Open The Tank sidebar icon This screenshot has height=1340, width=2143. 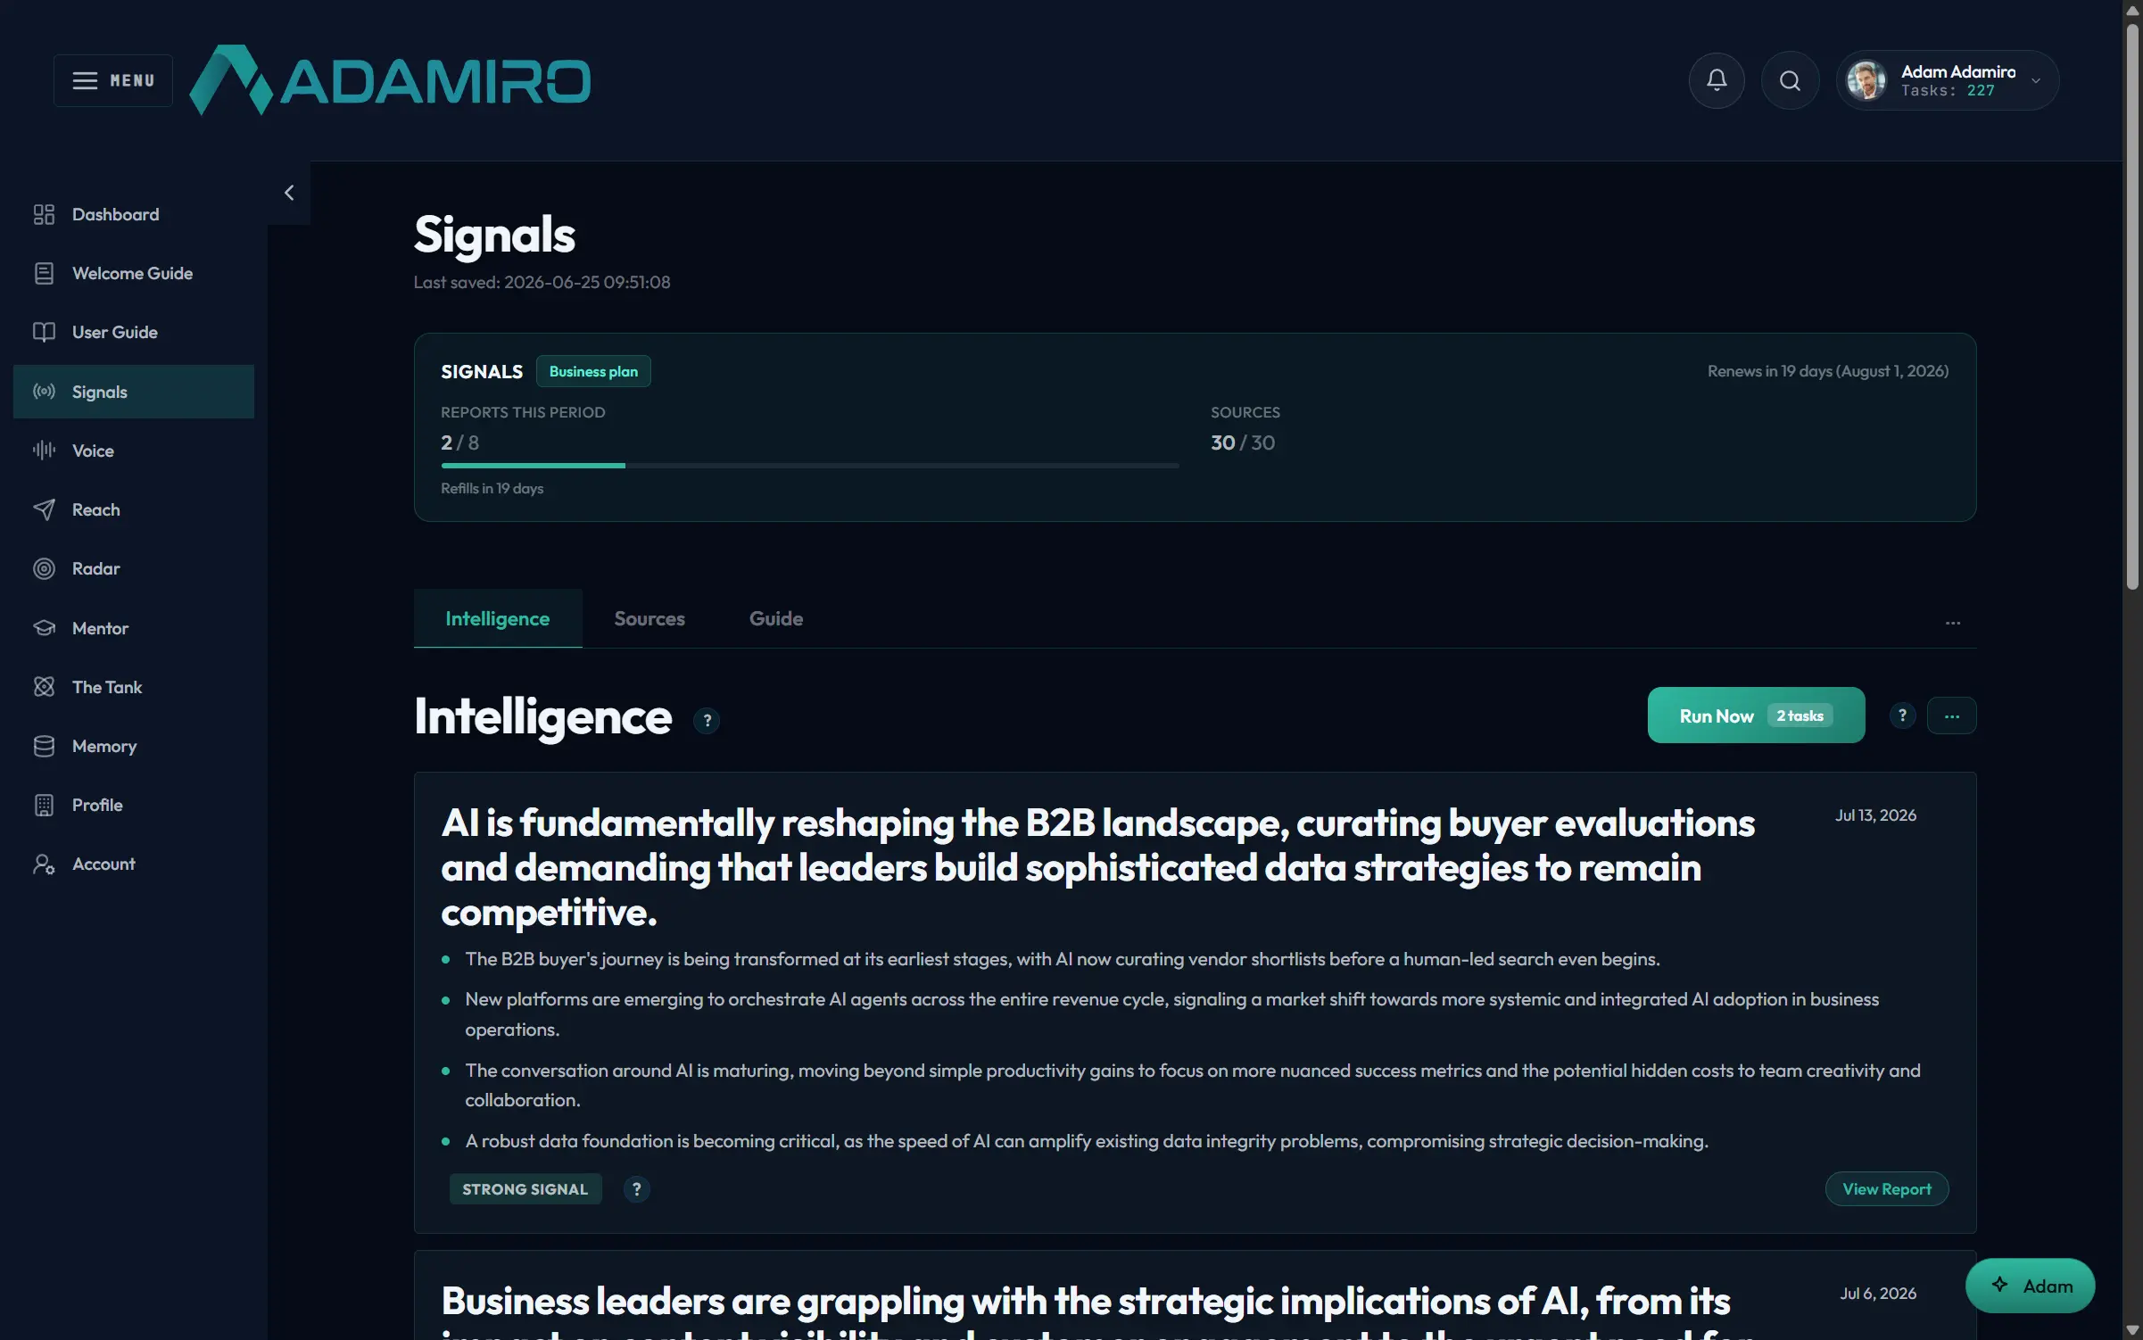click(x=44, y=687)
